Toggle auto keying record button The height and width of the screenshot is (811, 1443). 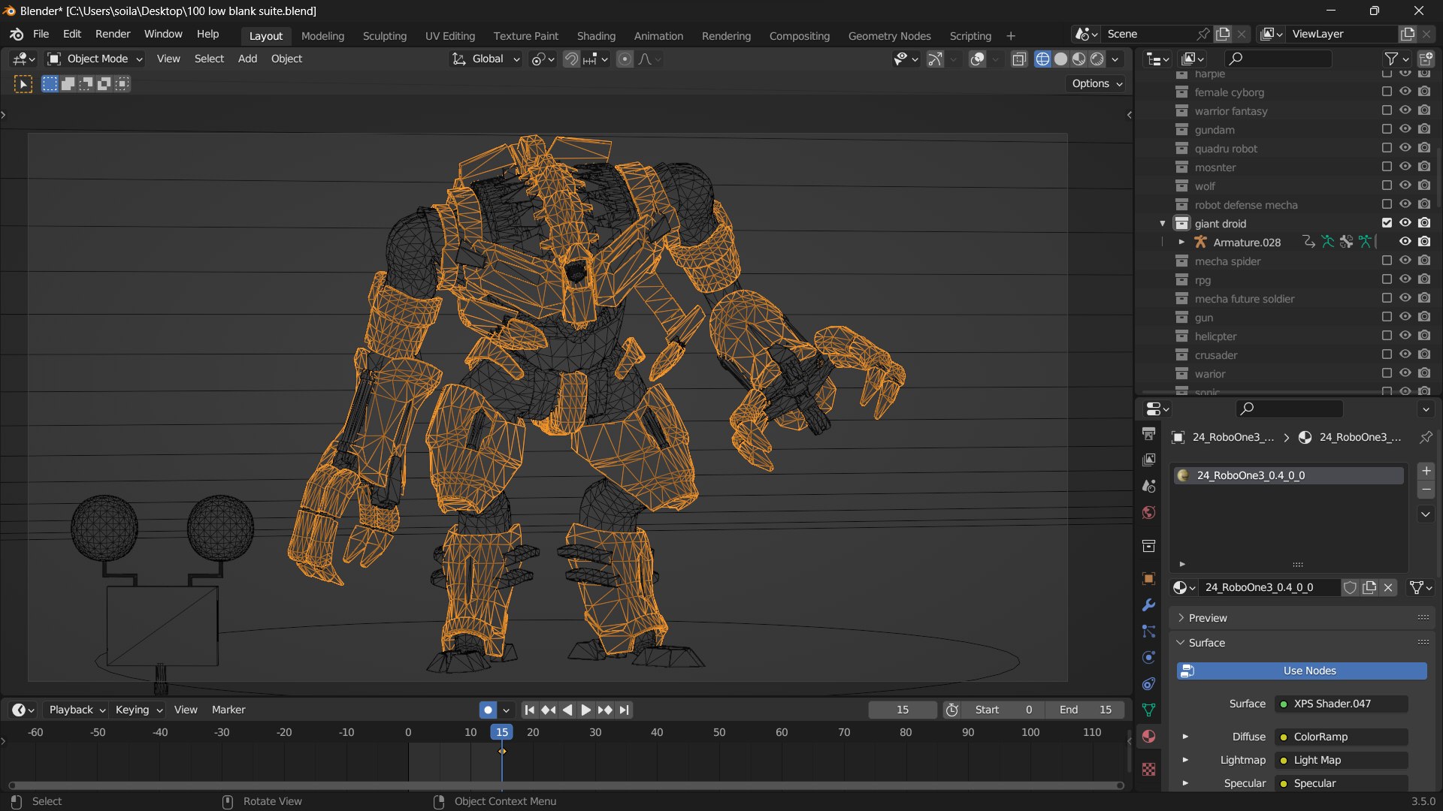pos(489,710)
